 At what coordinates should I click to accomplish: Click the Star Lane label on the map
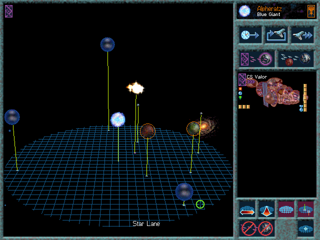tap(146, 223)
